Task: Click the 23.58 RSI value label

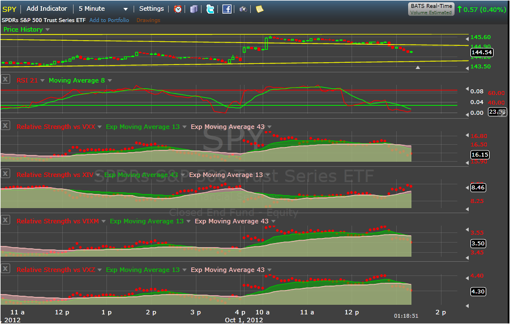Action: (497, 112)
